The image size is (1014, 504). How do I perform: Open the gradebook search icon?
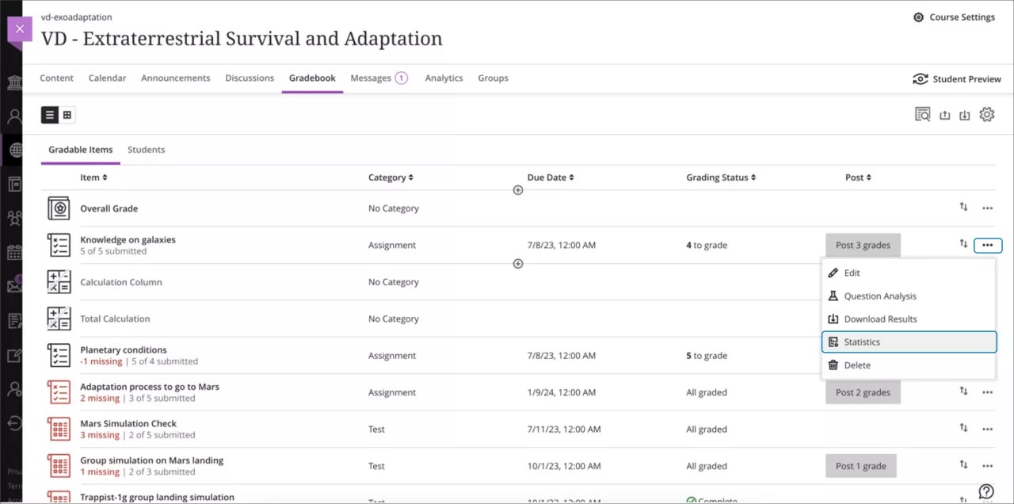[x=922, y=114]
